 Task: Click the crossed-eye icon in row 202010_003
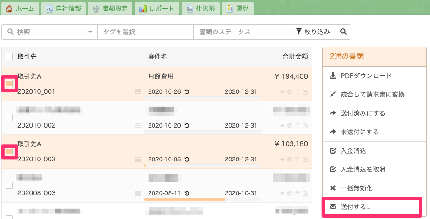click(x=290, y=160)
